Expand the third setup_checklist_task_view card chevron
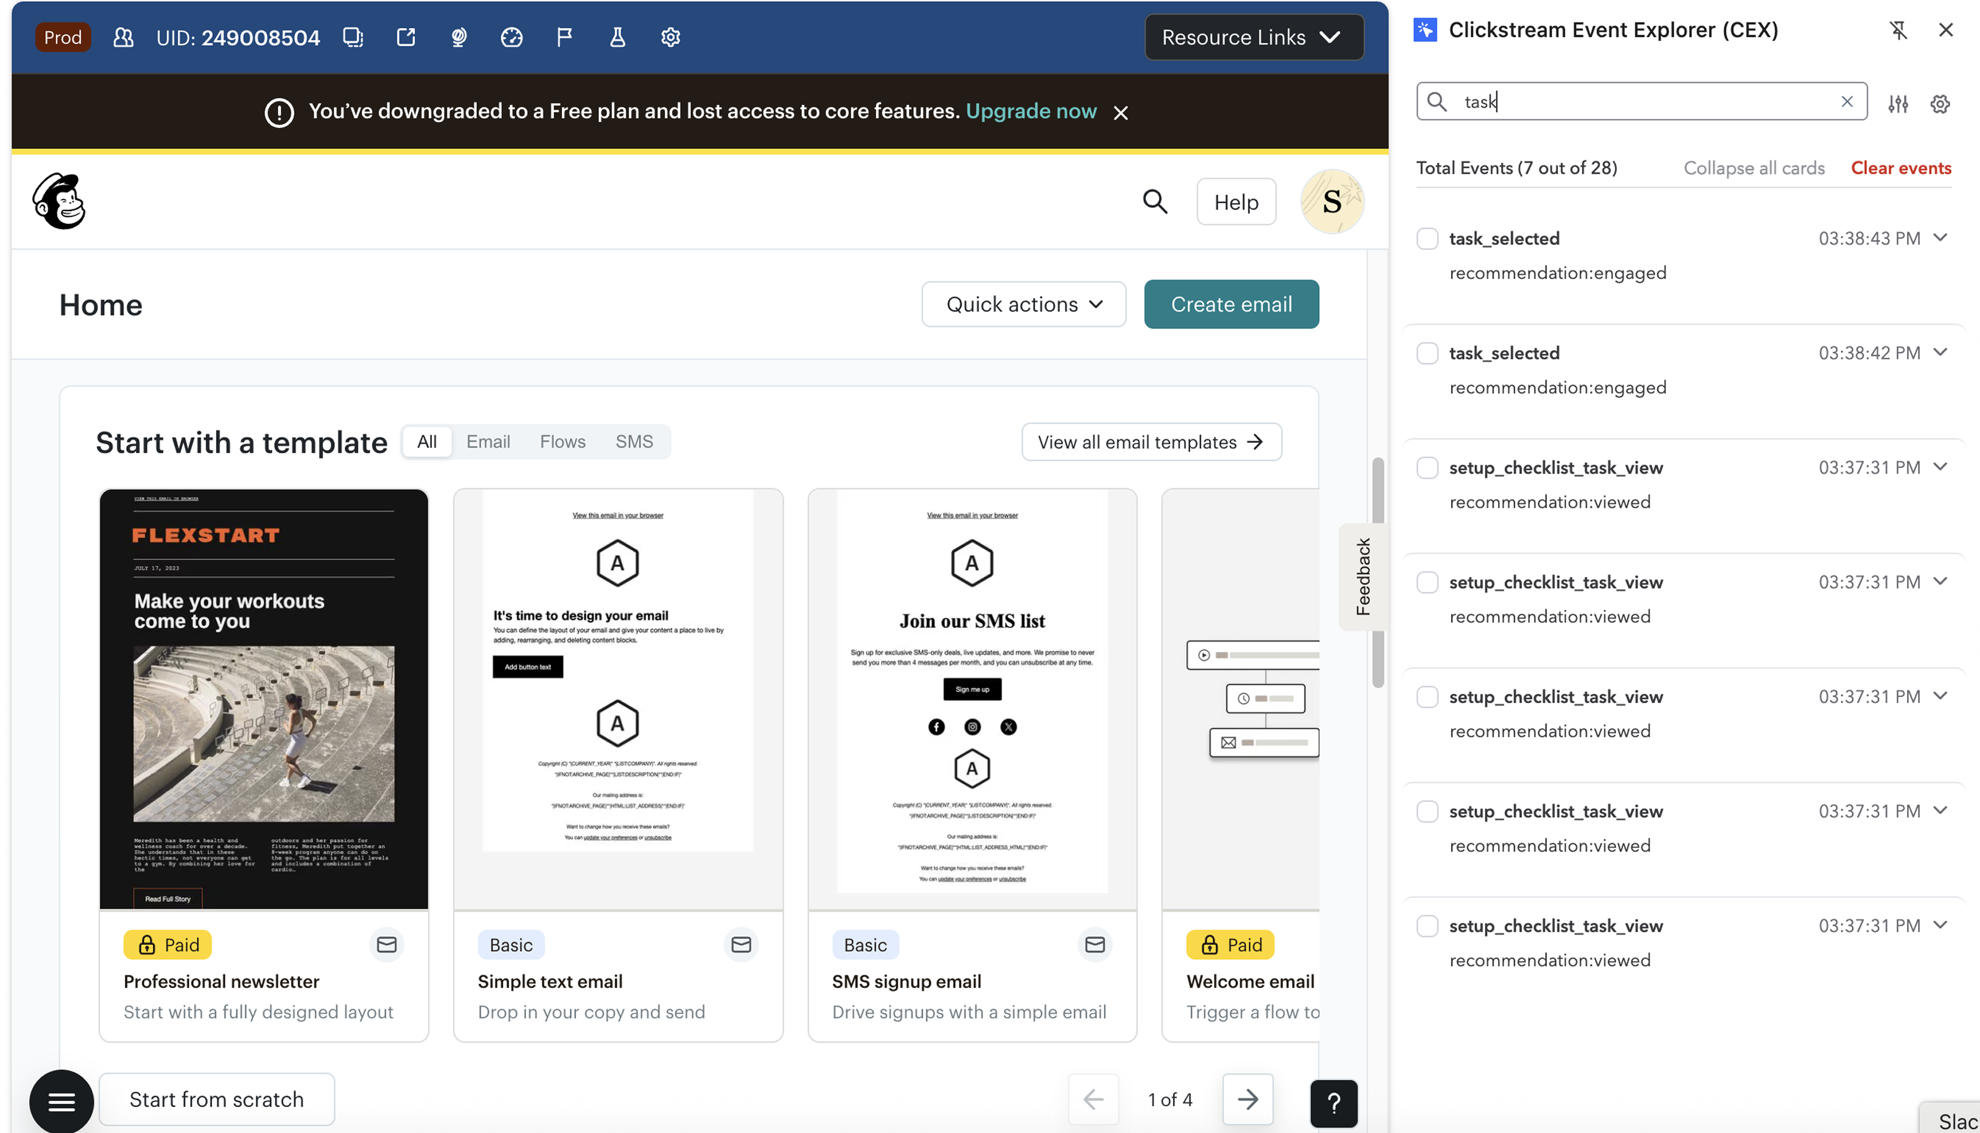Image resolution: width=1980 pixels, height=1133 pixels. click(1940, 695)
